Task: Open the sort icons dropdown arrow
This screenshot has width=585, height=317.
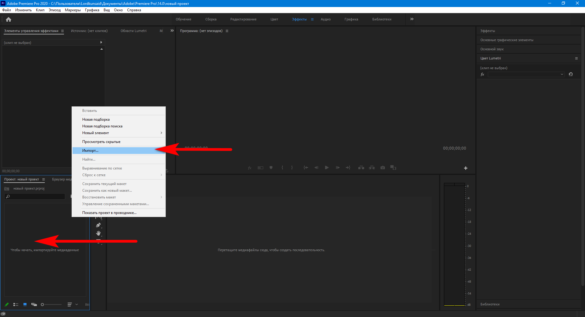Action: click(77, 305)
